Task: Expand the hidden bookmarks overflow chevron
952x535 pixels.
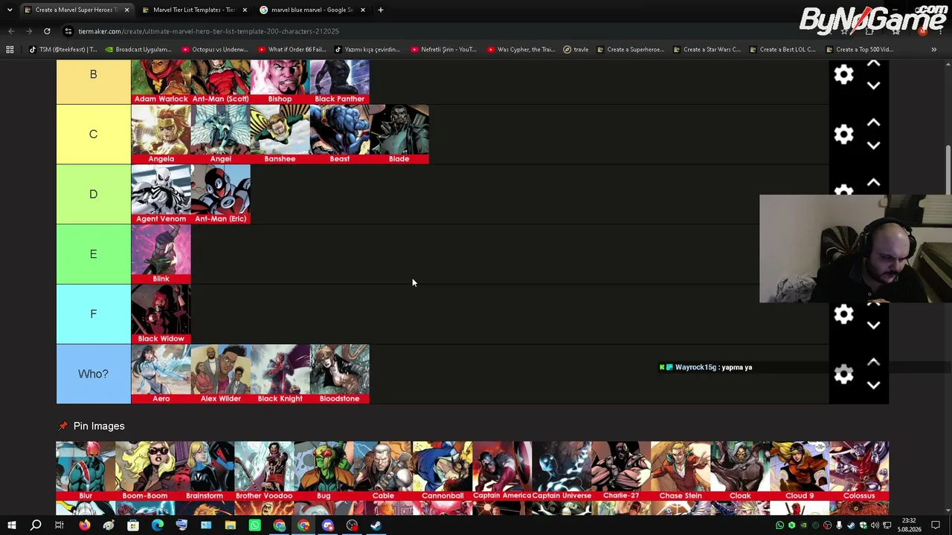Action: (x=933, y=50)
